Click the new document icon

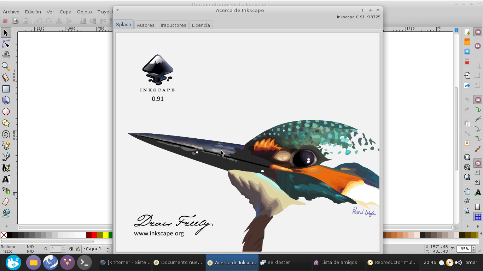point(467,32)
